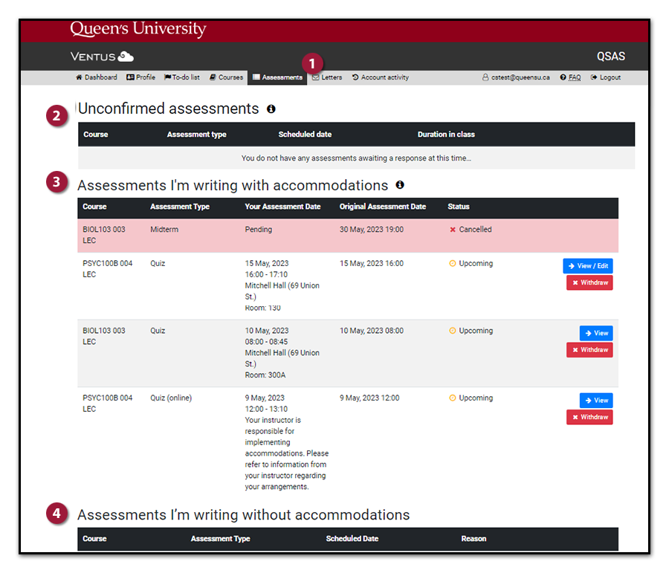Withdraw from BIOL103 10 May quiz
This screenshot has width=669, height=573.
[x=589, y=350]
